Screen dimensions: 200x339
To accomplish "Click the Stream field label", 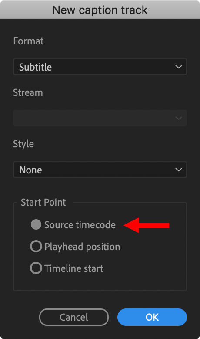I will click(28, 92).
